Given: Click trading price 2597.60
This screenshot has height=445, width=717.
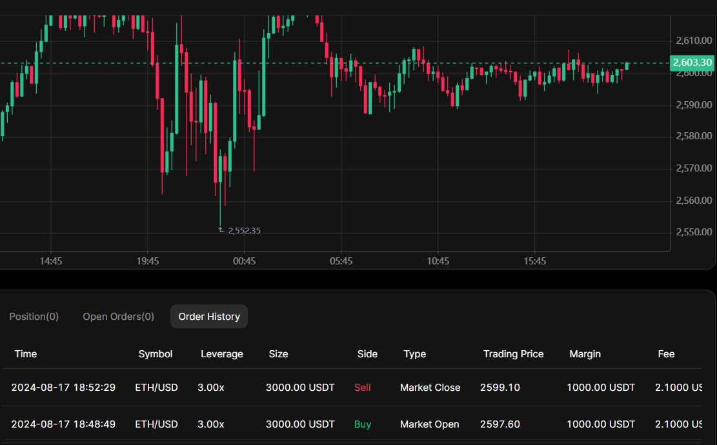Looking at the screenshot, I should 500,424.
